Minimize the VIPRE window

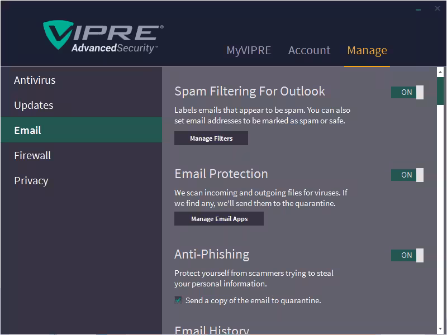[x=418, y=9]
